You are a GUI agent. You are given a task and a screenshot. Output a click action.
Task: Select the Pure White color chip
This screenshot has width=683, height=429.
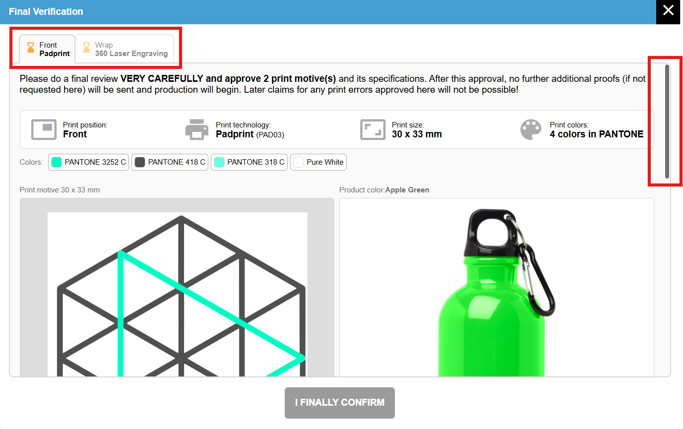coord(318,162)
